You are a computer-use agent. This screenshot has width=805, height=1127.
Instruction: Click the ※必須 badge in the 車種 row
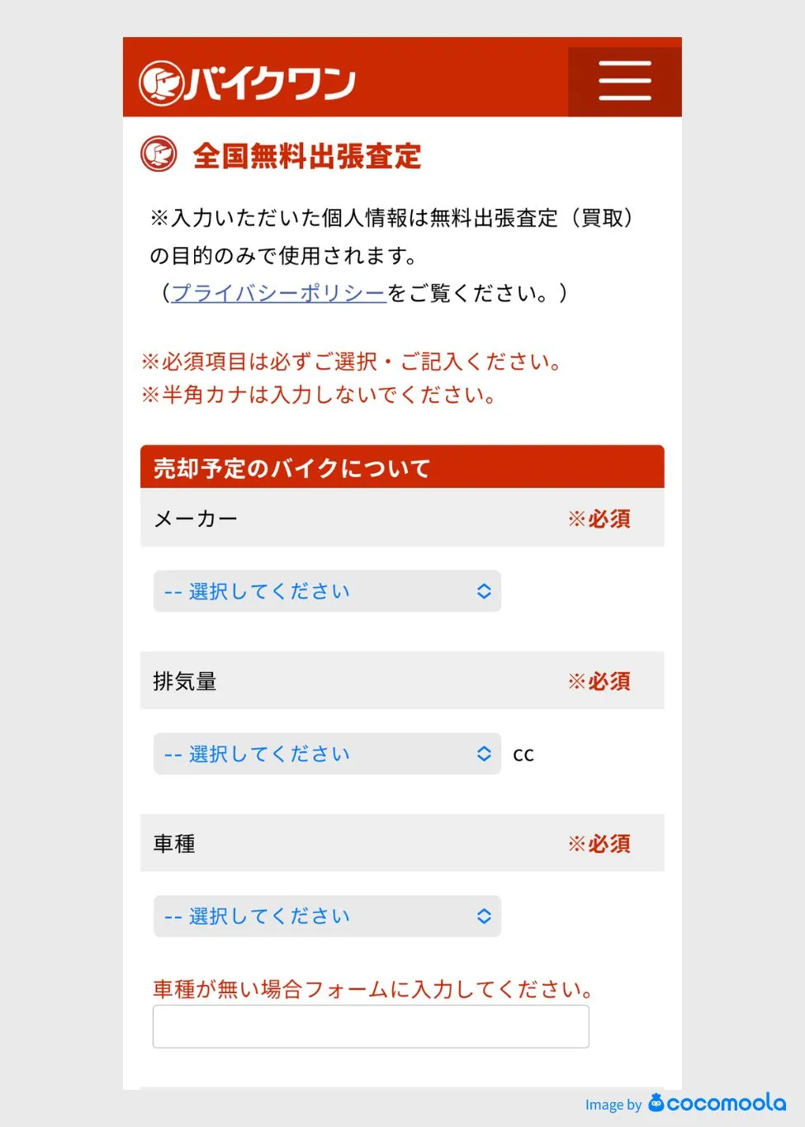click(599, 844)
